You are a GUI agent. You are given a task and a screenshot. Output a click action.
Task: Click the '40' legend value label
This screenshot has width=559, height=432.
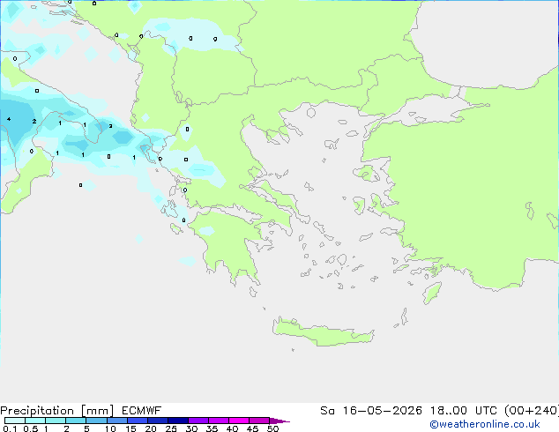click(232, 428)
